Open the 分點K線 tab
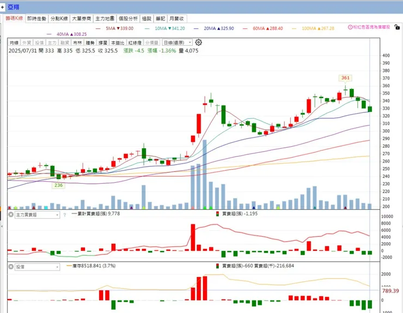The width and height of the screenshot is (403, 313). point(59,19)
